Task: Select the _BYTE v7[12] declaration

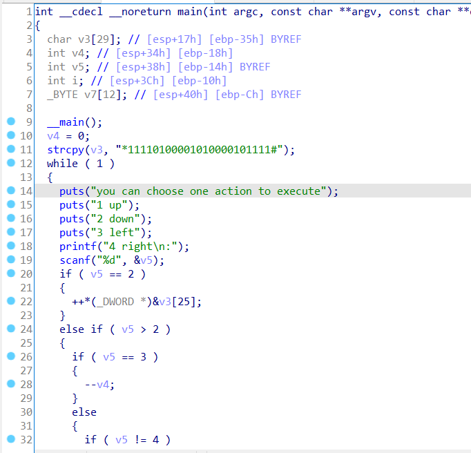Action: point(97,95)
